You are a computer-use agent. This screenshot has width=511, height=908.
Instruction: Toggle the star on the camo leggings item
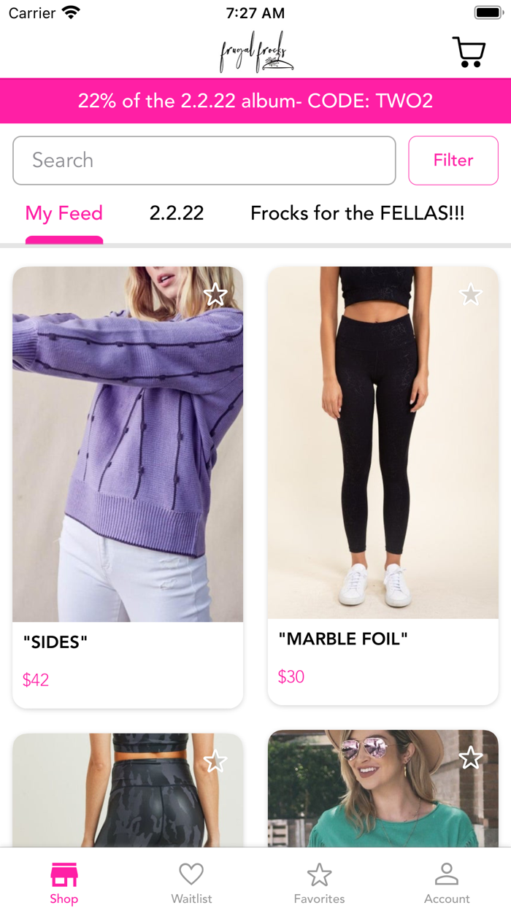coord(216,761)
